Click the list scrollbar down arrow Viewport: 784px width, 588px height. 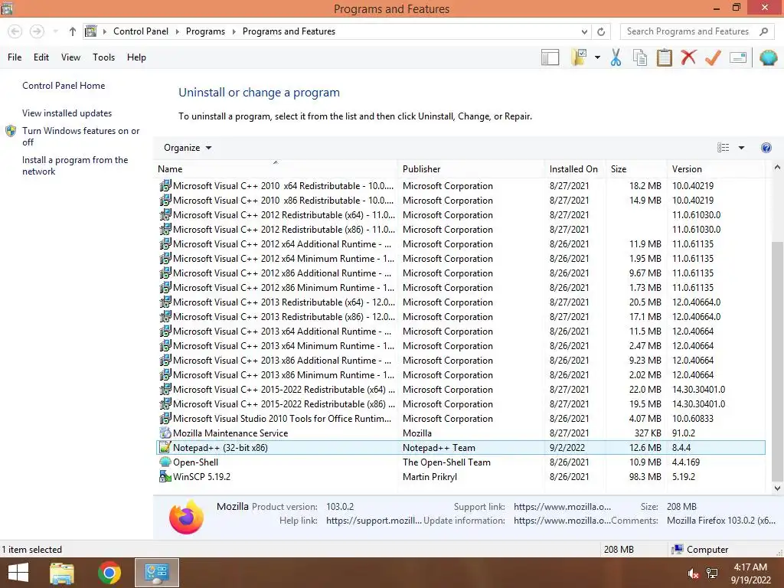click(x=777, y=488)
